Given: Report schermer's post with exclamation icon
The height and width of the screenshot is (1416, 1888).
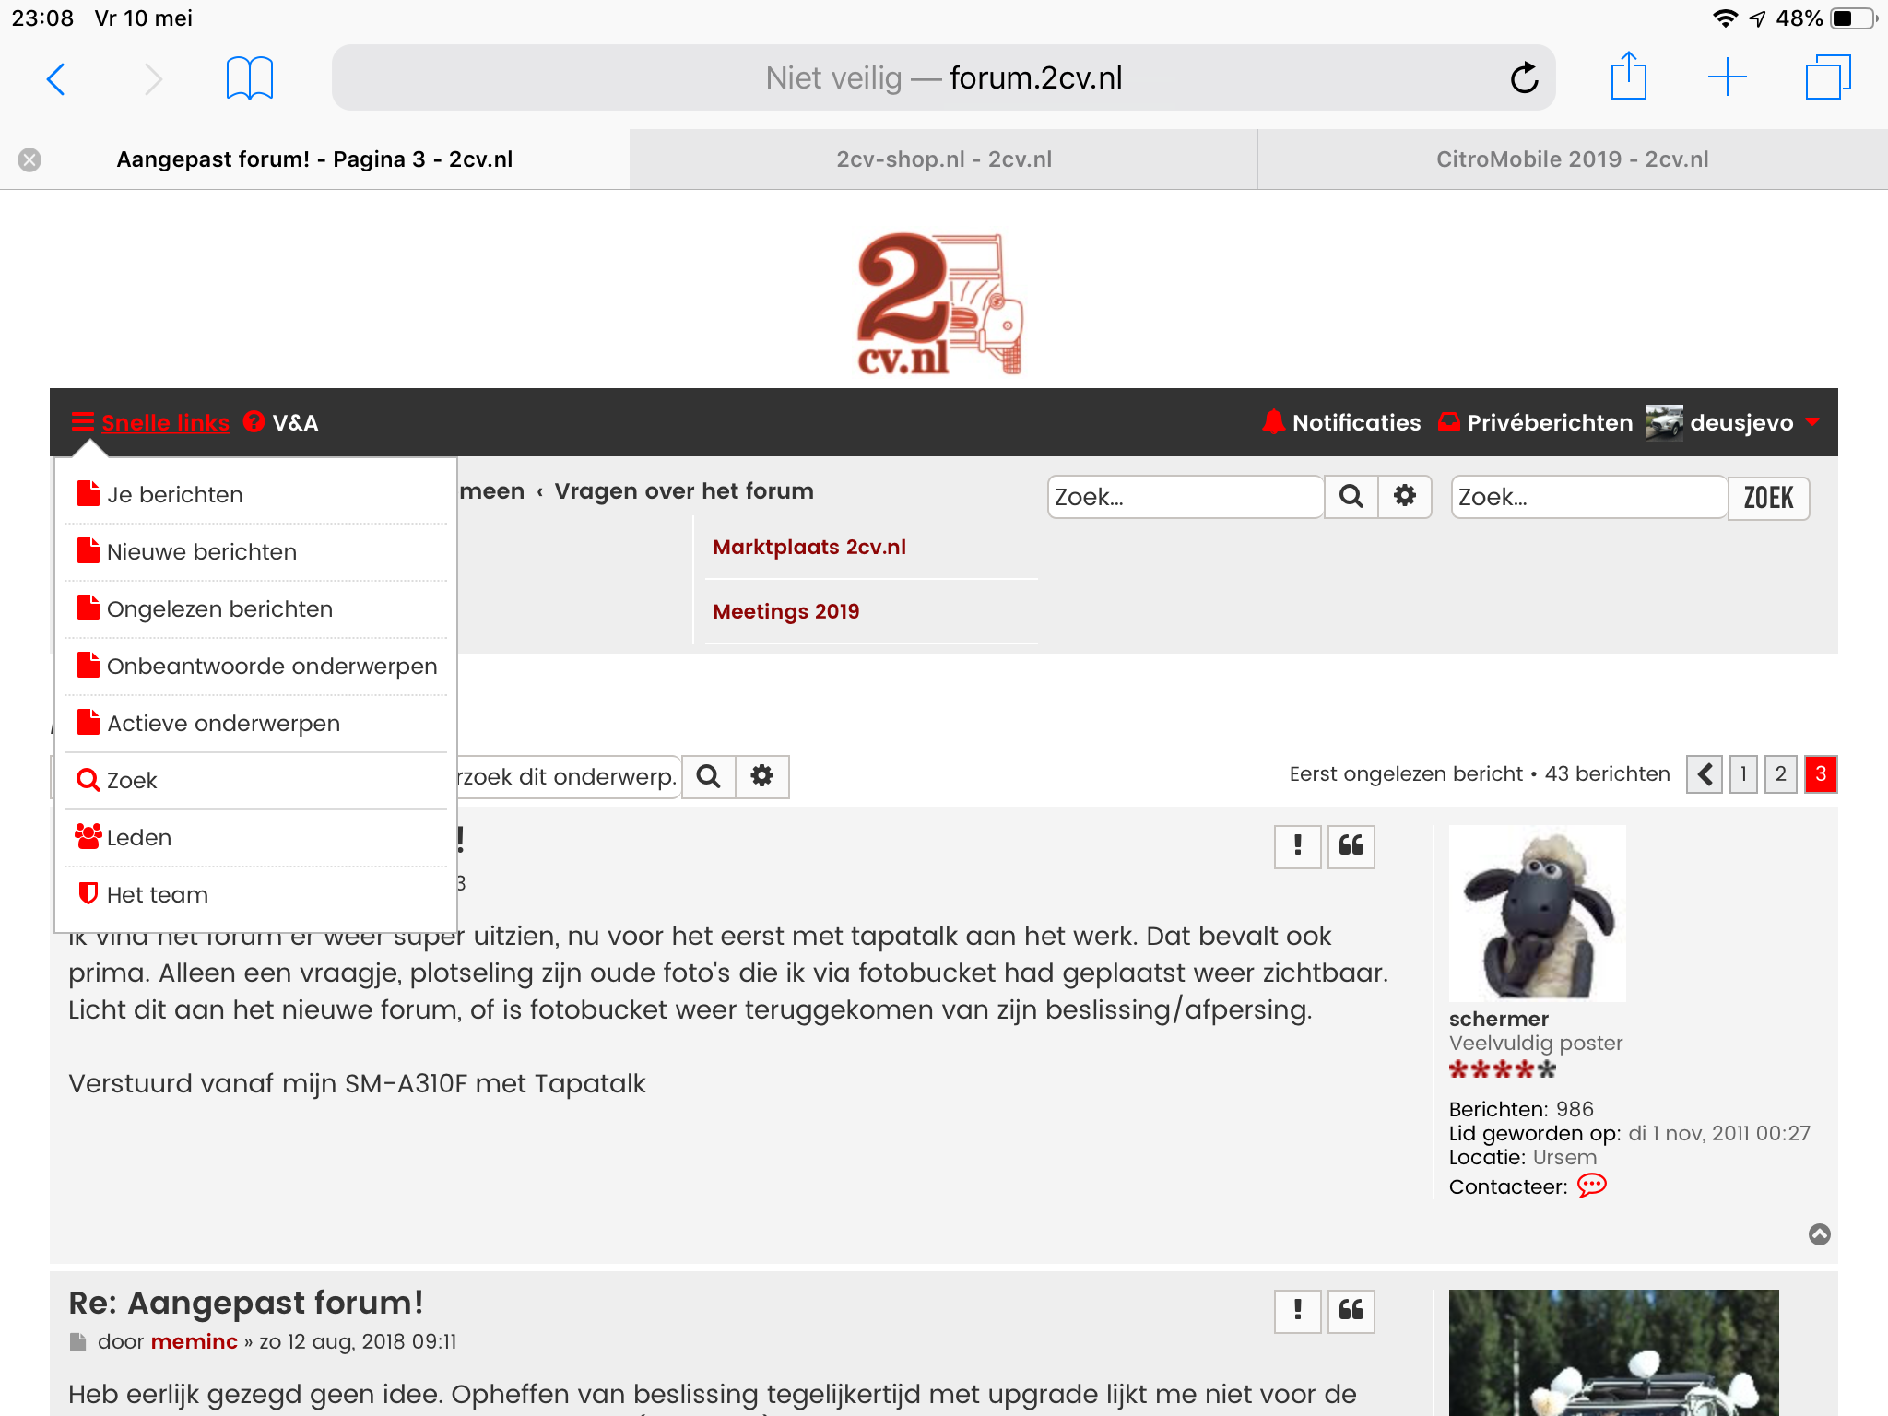Looking at the screenshot, I should pos(1298,846).
